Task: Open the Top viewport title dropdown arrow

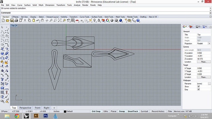Action: (x=16, y=25)
